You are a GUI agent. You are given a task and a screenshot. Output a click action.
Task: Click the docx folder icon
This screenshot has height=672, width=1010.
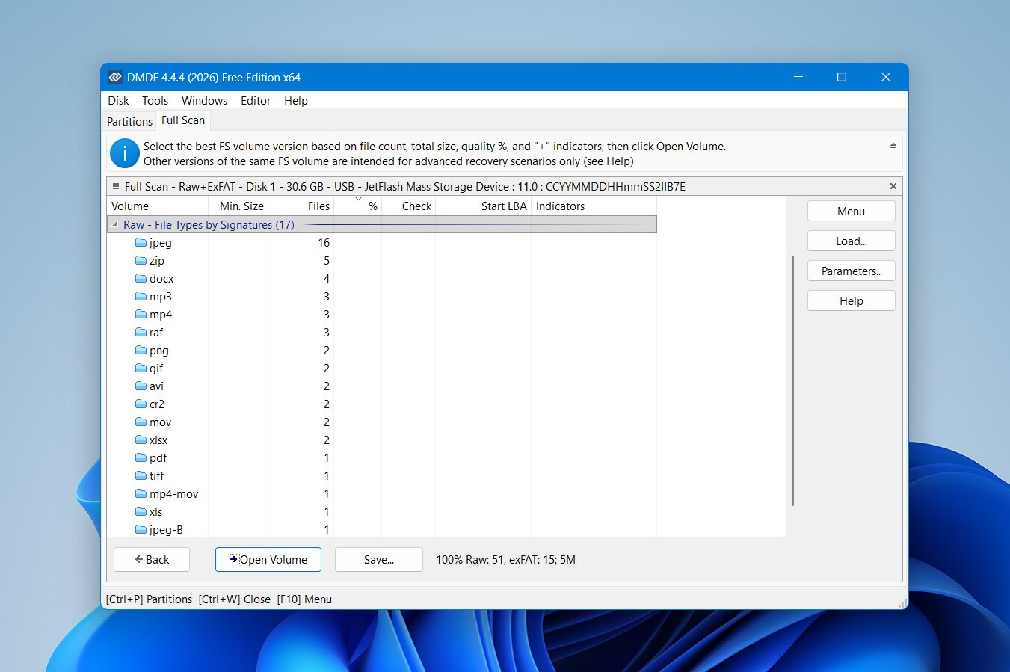[x=141, y=278]
